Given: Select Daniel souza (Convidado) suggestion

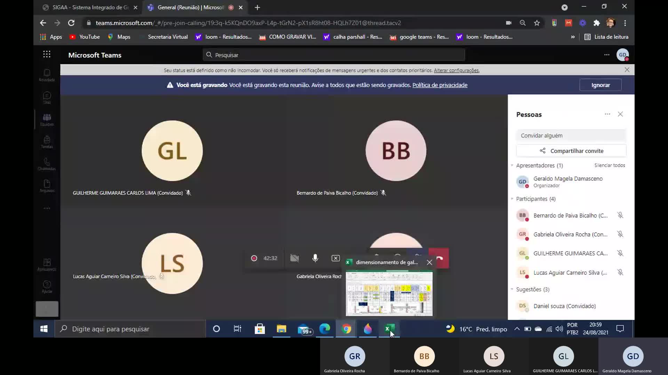Looking at the screenshot, I should pyautogui.click(x=571, y=306).
